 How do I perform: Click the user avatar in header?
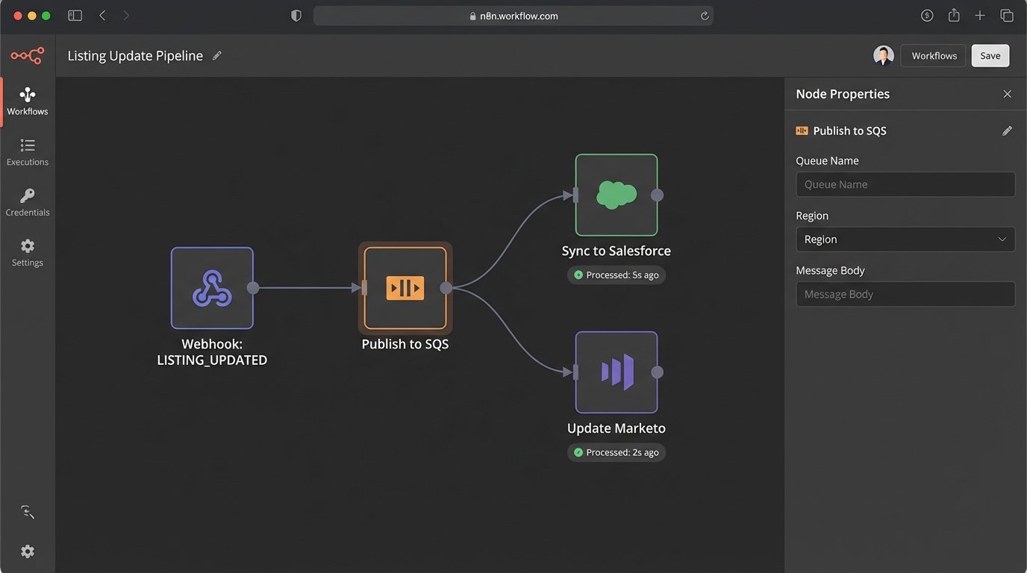tap(884, 56)
